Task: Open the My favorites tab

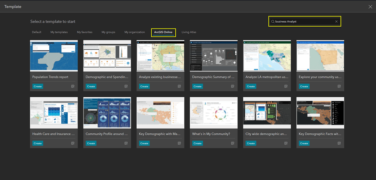Action: [85, 32]
